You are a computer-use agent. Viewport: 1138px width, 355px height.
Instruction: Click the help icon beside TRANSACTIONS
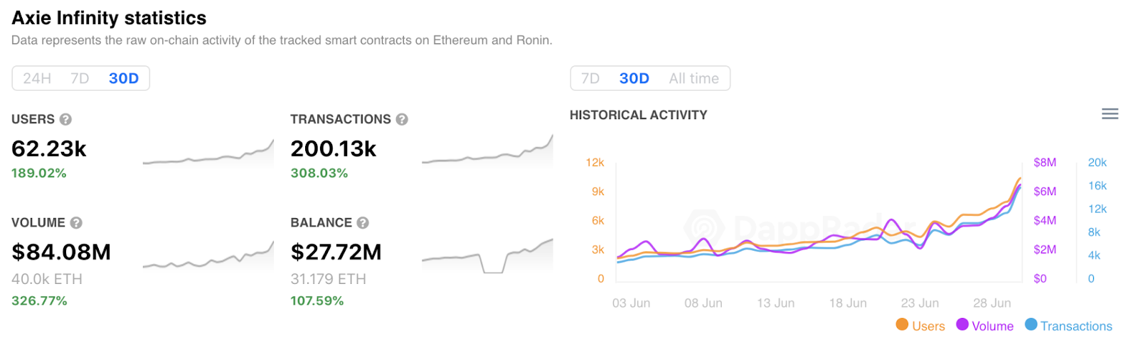pyautogui.click(x=402, y=119)
